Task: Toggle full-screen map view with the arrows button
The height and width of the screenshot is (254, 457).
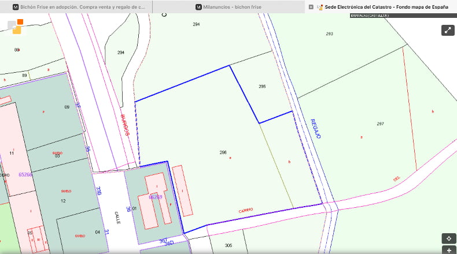Action: point(448,30)
